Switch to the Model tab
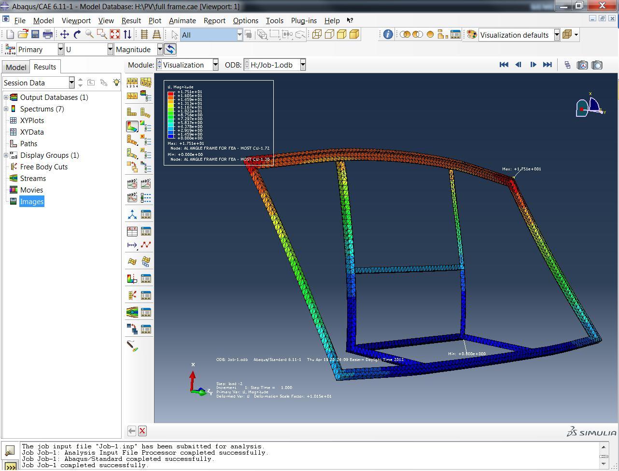 (16, 67)
